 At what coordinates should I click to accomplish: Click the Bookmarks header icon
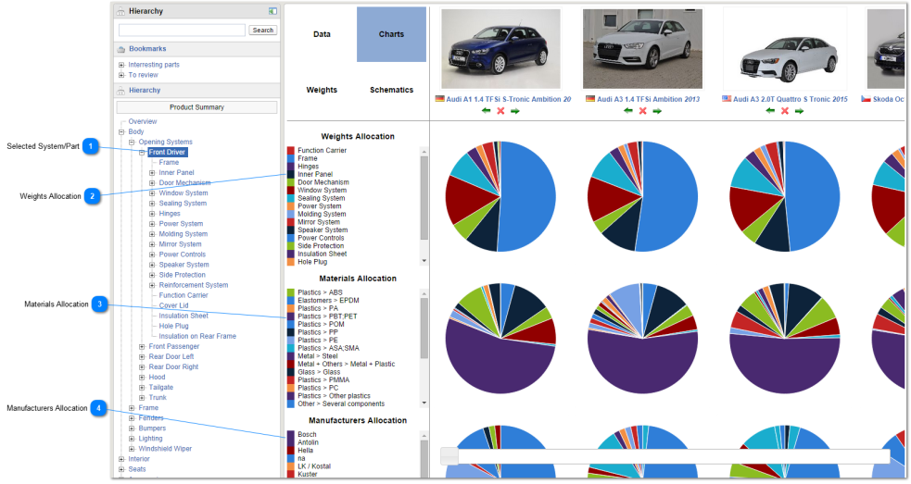coord(121,49)
